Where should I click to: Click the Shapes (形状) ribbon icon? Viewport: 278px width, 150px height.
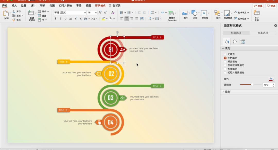[x=194, y=13]
